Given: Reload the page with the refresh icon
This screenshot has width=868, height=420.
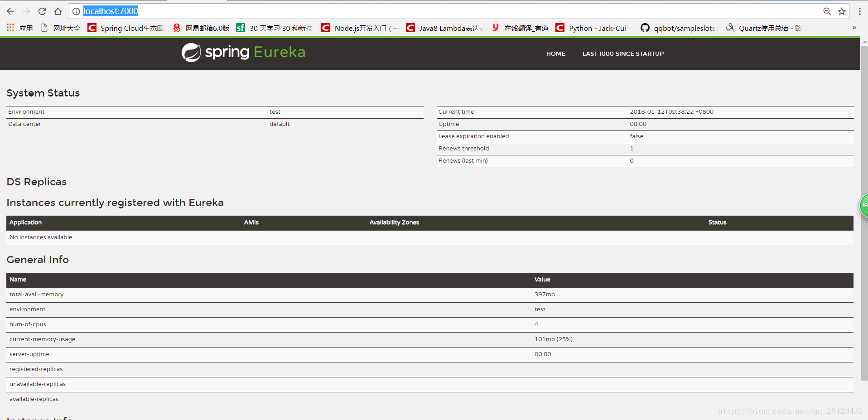Looking at the screenshot, I should tap(42, 11).
